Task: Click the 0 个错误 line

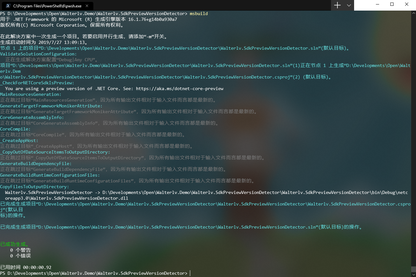Action: click(21, 256)
